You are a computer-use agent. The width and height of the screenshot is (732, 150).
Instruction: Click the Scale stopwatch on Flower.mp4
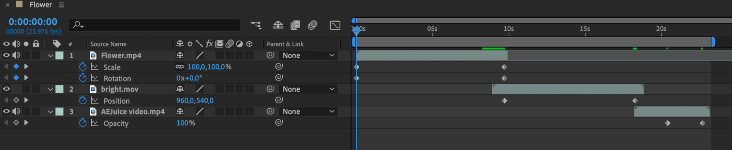(x=83, y=67)
